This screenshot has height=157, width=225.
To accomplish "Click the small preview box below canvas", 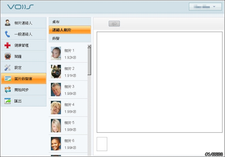I will pos(102,144).
